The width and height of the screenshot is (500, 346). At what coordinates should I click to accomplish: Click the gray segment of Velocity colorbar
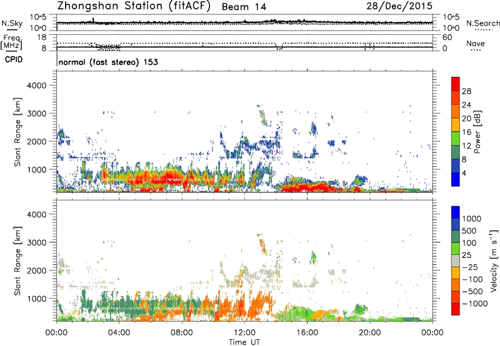pos(456,260)
